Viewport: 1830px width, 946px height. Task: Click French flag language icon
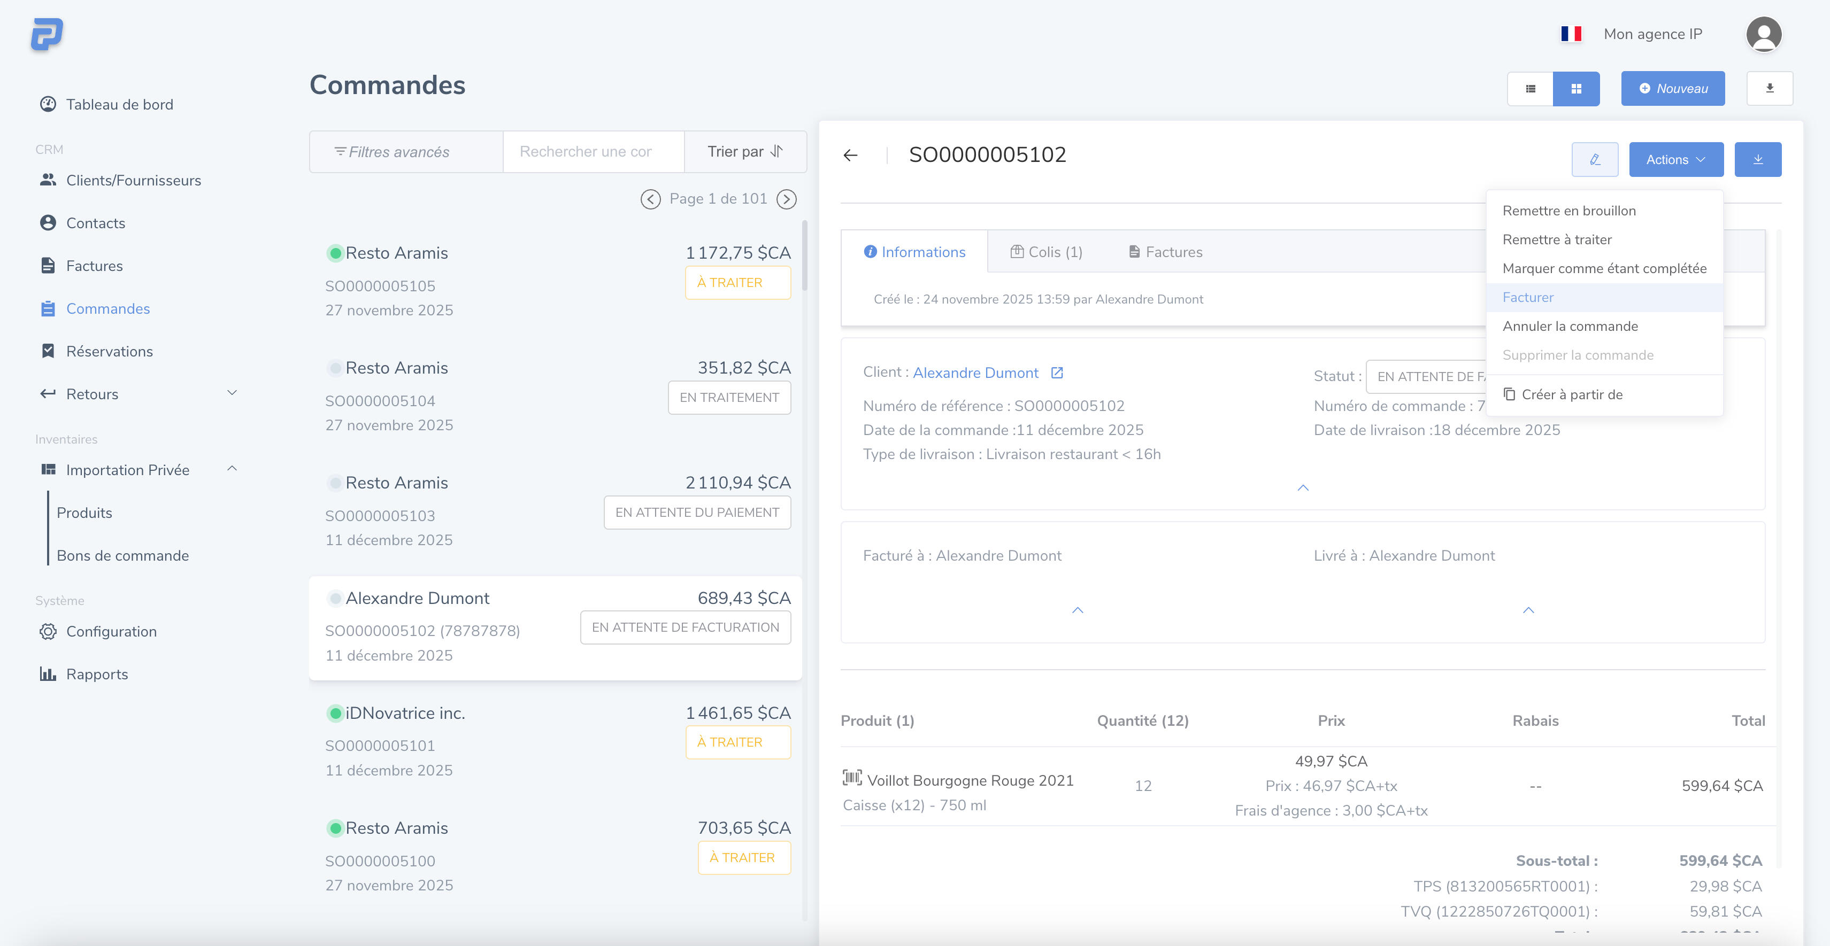(x=1571, y=34)
